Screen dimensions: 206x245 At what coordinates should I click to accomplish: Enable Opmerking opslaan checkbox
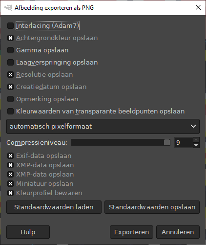pos(10,99)
